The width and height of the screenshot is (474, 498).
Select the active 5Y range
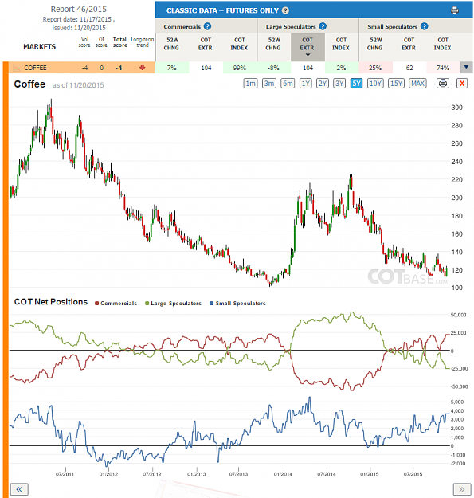[357, 84]
